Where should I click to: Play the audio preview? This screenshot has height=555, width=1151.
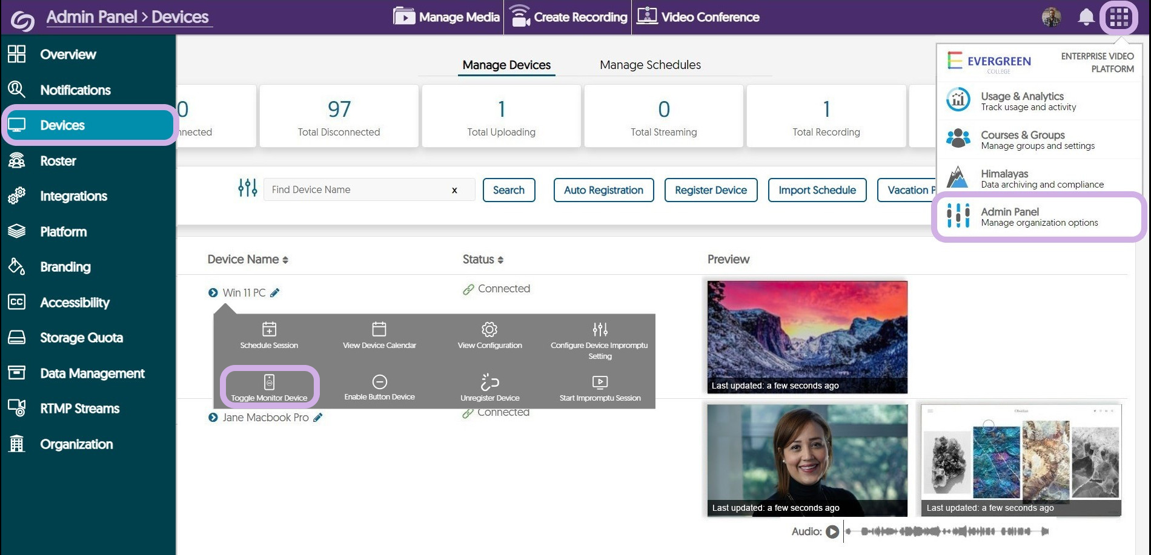pyautogui.click(x=832, y=531)
